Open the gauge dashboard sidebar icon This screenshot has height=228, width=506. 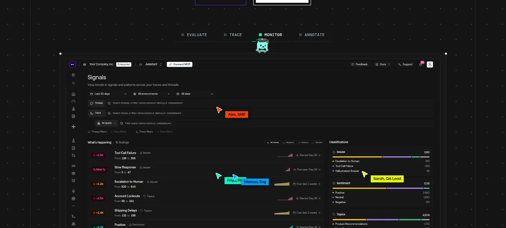tap(73, 101)
